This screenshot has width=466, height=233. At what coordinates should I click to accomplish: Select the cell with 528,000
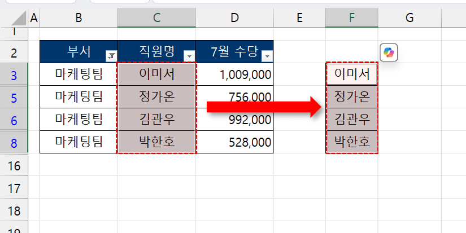234,142
